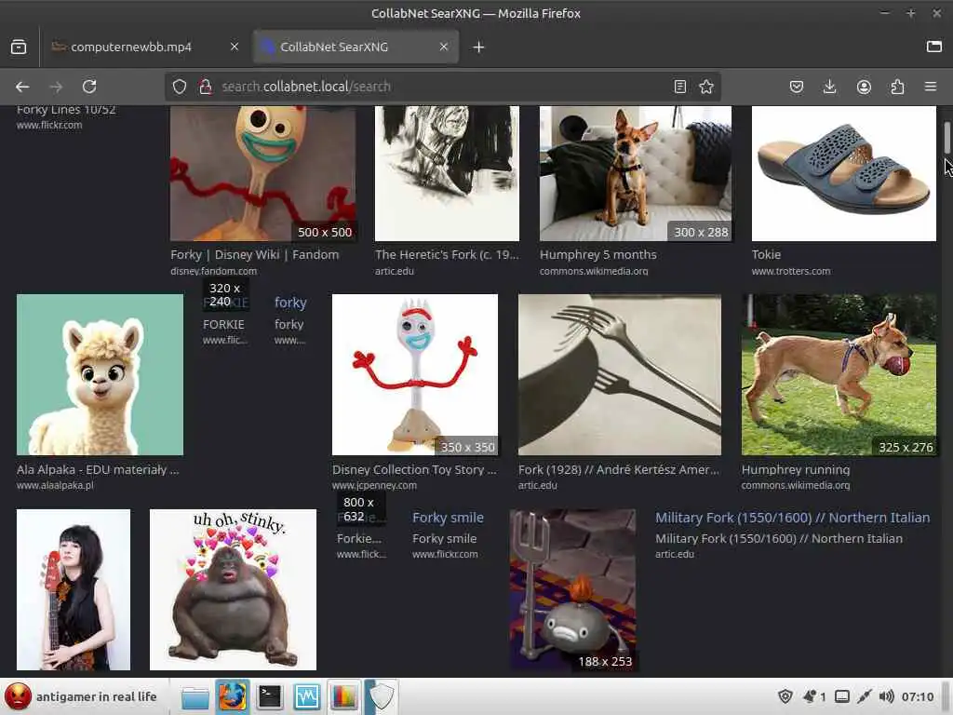Select the CollabNet SearXNG tab
953x715 pixels.
click(x=356, y=47)
